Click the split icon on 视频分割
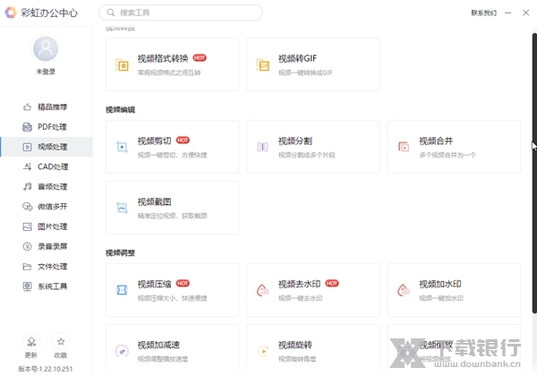 point(262,147)
